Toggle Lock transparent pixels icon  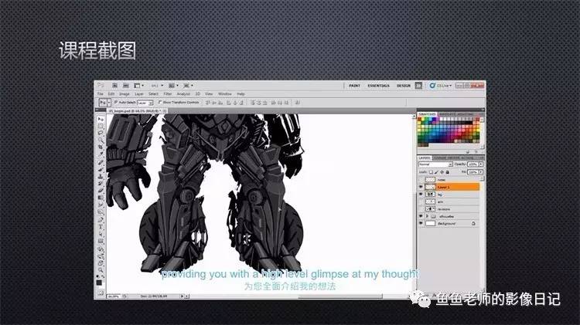pyautogui.click(x=431, y=172)
